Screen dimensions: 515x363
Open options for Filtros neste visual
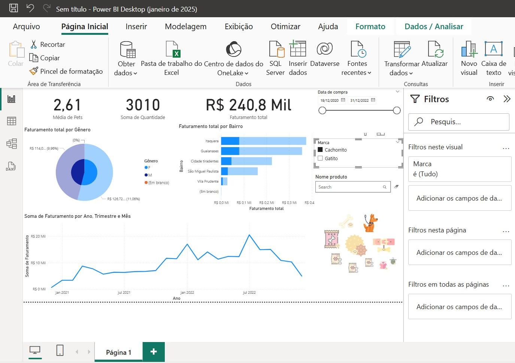click(506, 148)
